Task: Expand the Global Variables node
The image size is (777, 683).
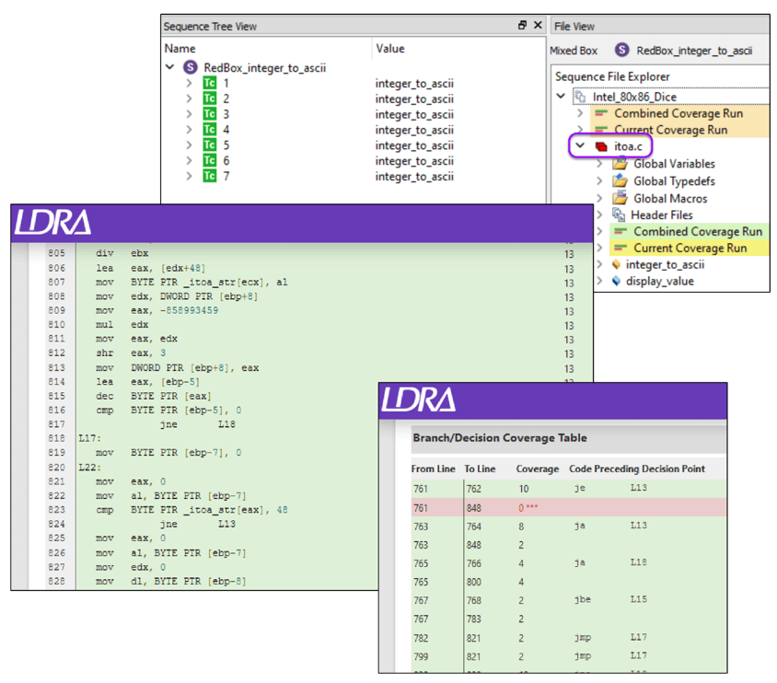Action: tap(599, 164)
